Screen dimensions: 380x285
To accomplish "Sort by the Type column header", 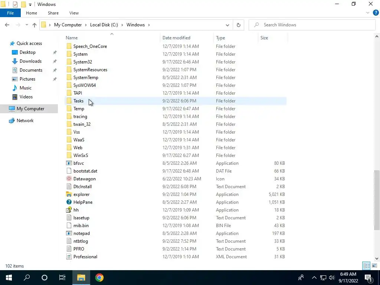I will click(x=236, y=38).
